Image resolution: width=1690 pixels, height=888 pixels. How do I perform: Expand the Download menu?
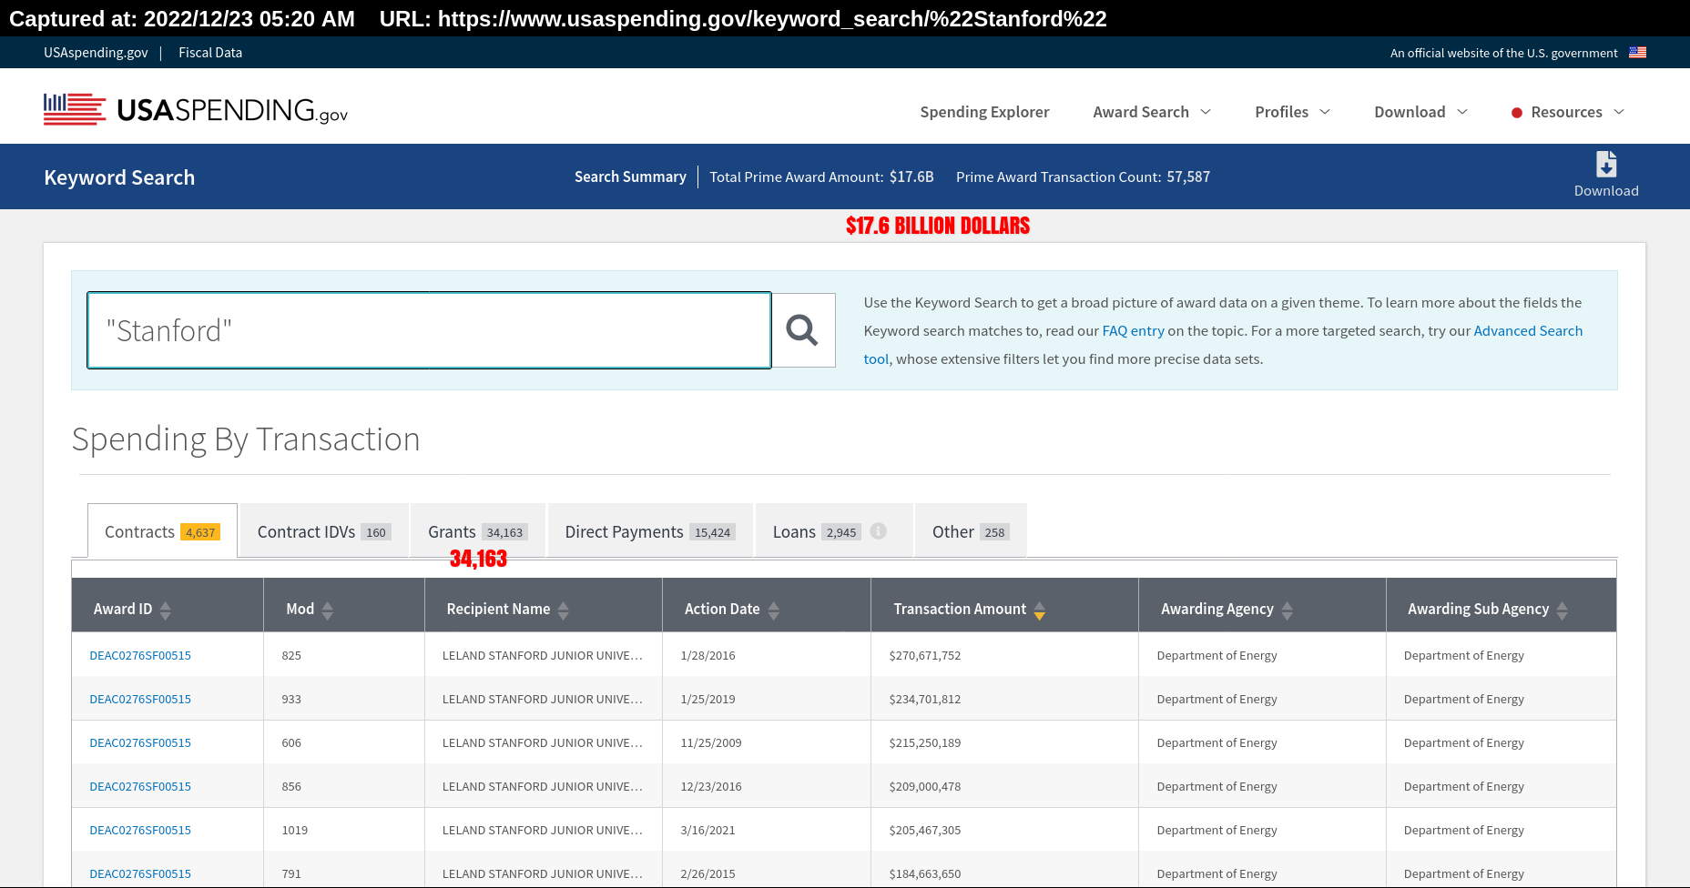click(1420, 112)
